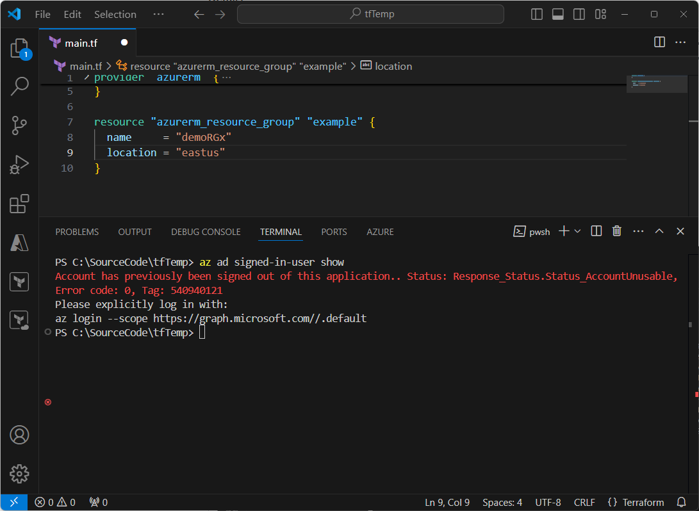
Task: Toggle fold arrow on line 1
Action: pos(86,78)
